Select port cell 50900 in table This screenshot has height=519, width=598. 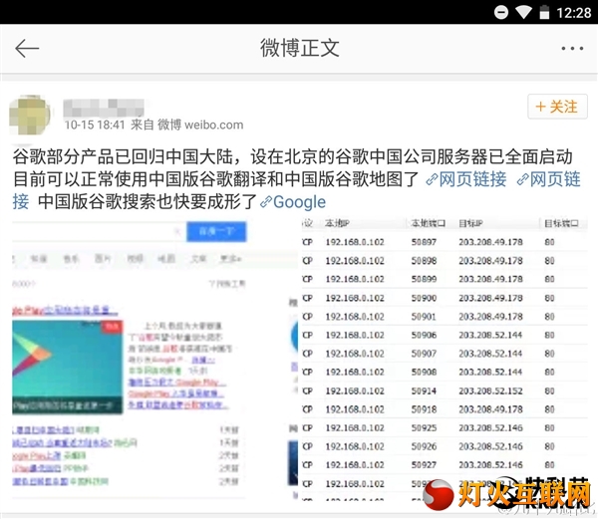coord(424,298)
